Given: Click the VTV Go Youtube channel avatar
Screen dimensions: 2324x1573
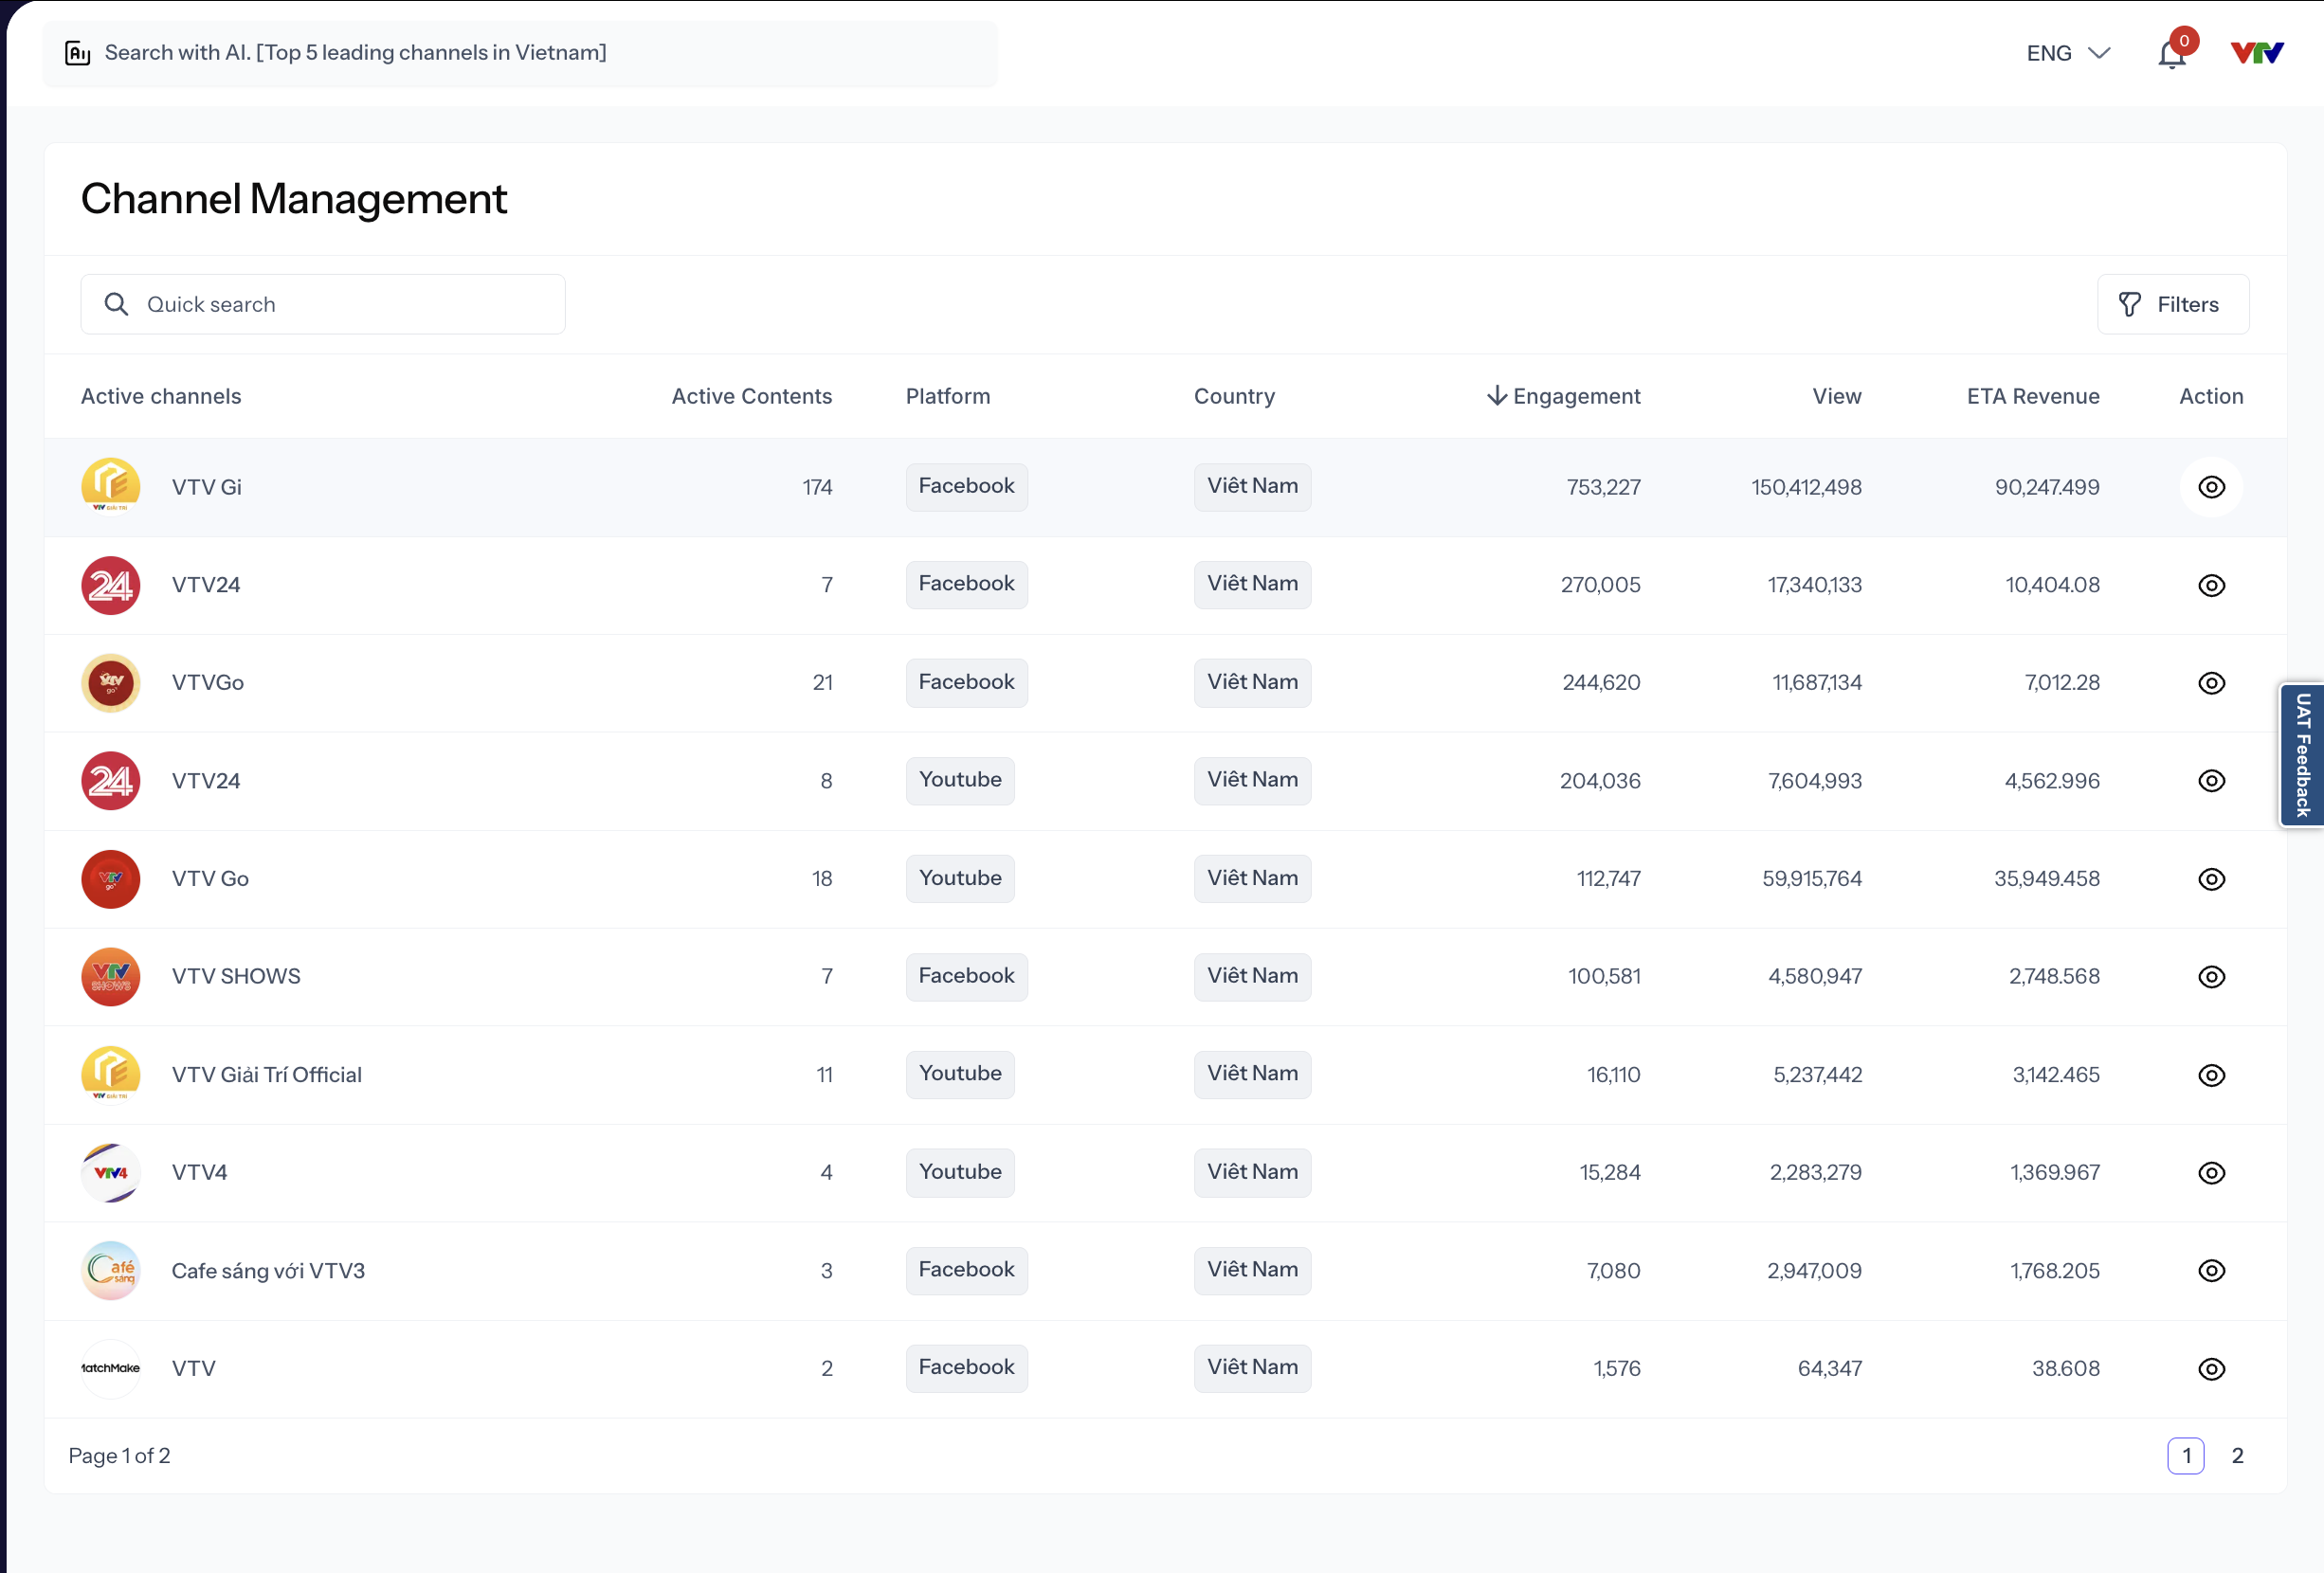Looking at the screenshot, I should (110, 879).
